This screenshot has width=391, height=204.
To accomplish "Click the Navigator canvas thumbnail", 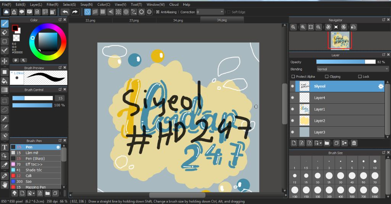I will (x=339, y=40).
